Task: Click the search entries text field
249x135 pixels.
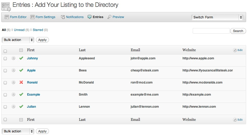Action: pos(211,31)
